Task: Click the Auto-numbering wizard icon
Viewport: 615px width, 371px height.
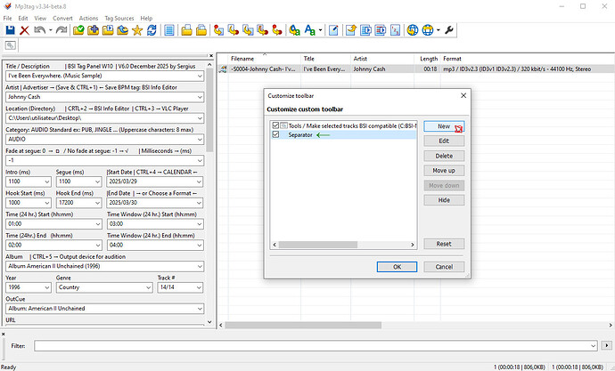Action: pyautogui.click(x=396, y=30)
